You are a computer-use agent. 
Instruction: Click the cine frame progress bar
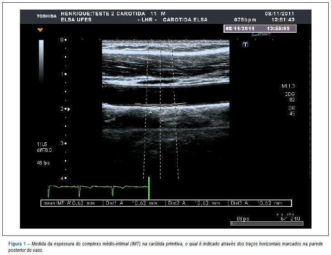[x=267, y=223]
